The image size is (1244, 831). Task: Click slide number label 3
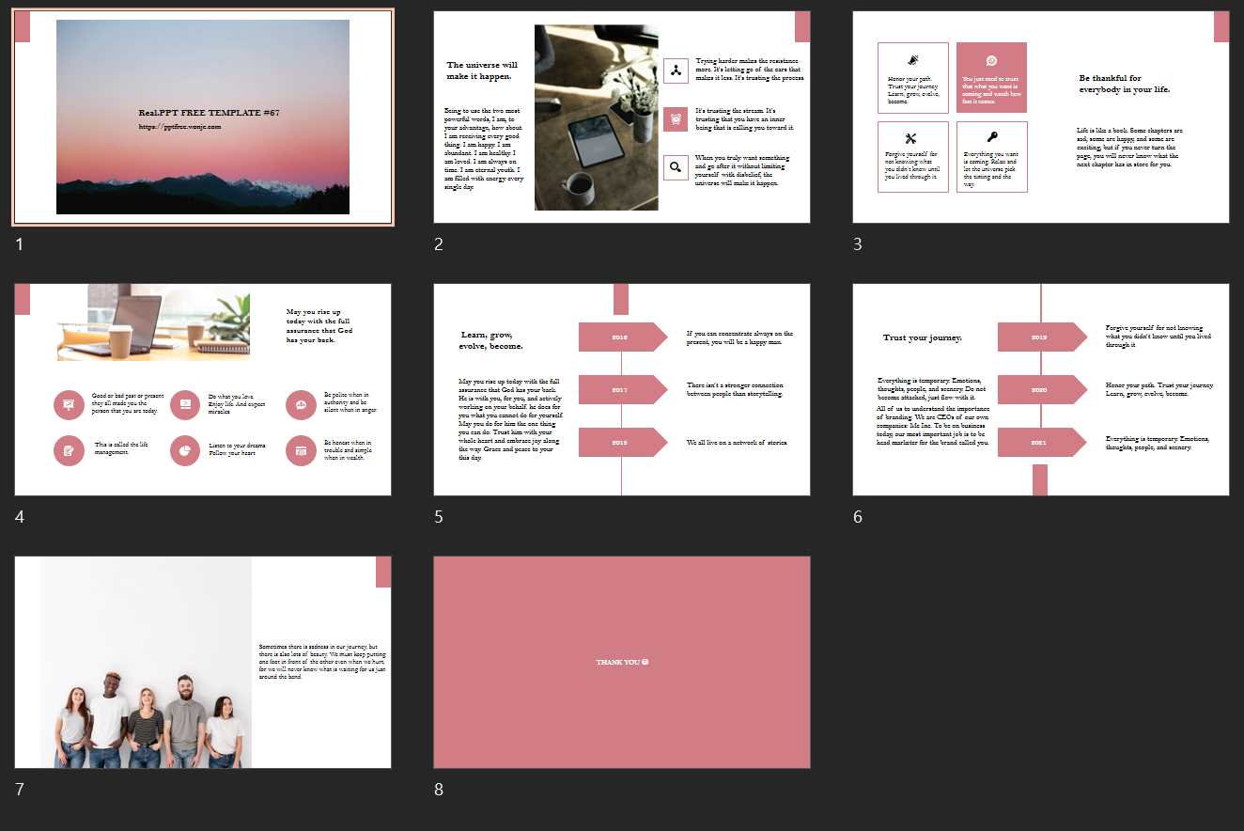point(857,244)
